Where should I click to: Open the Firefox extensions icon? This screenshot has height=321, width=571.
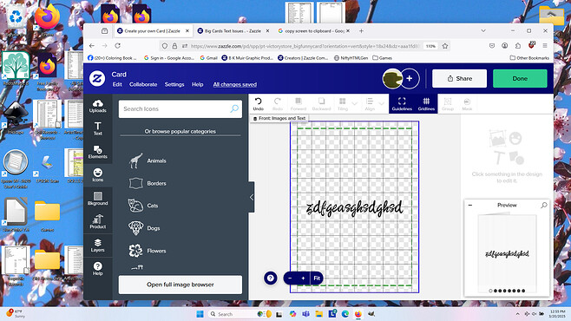(x=518, y=46)
